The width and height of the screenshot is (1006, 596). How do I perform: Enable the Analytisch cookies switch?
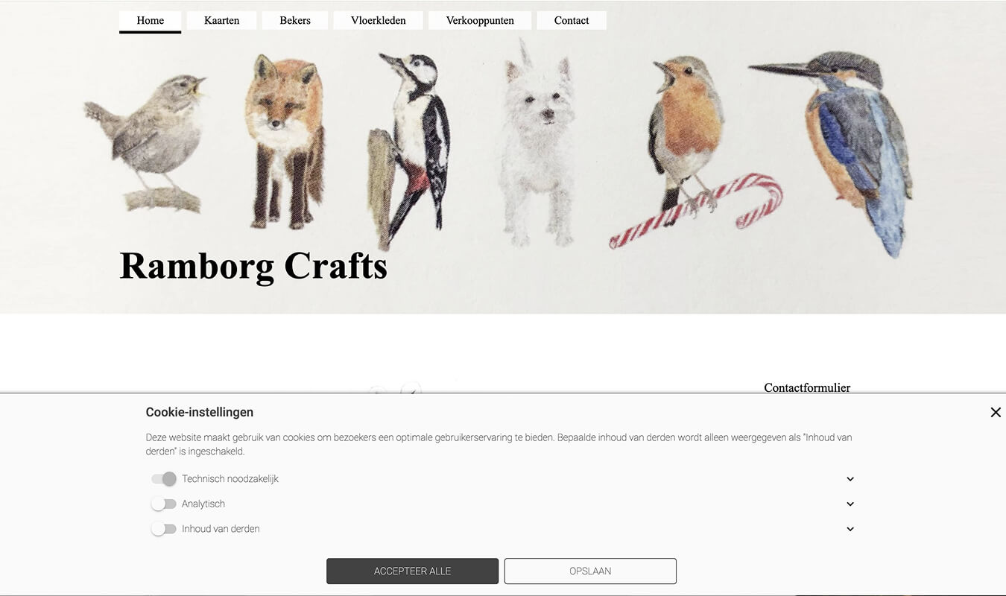tap(164, 504)
